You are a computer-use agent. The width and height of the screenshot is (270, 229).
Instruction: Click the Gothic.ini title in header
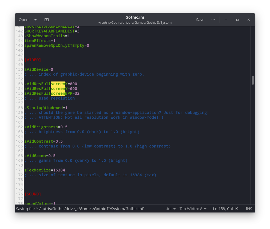(135, 17)
